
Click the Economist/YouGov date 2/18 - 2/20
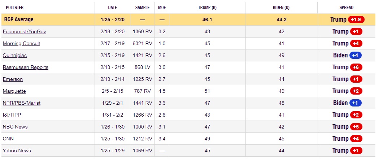coord(112,32)
